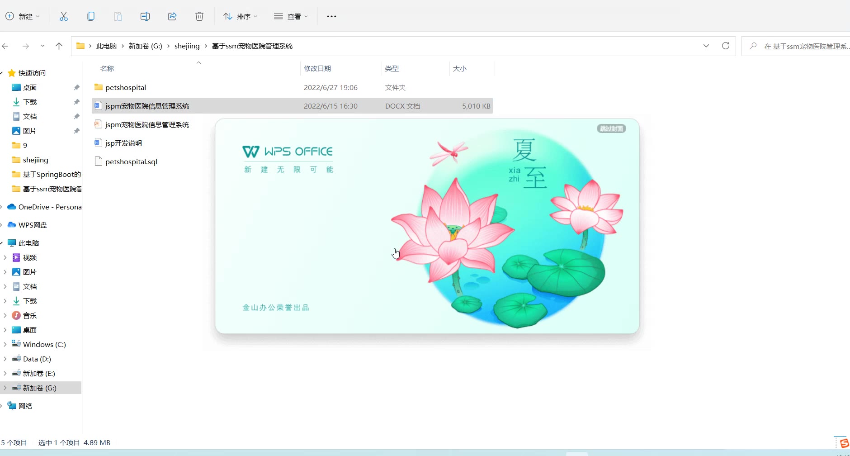This screenshot has width=850, height=456.
Task: Open 文档 under quick access
Action: click(x=30, y=116)
